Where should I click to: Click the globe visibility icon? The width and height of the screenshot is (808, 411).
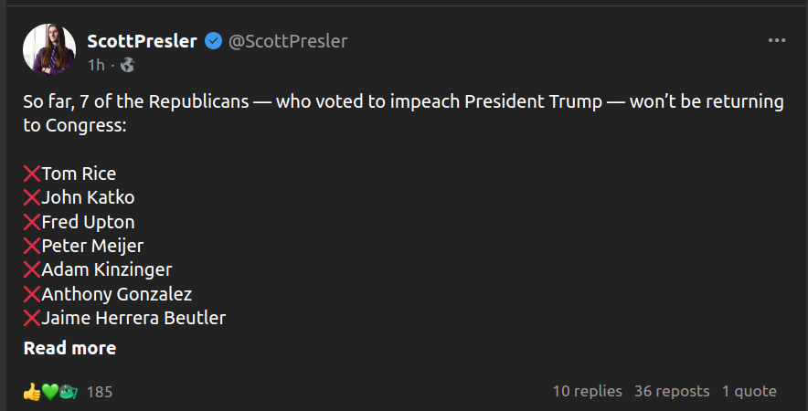point(127,65)
